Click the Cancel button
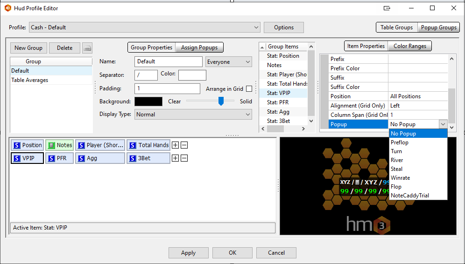Viewport: 465px width, 264px height. tap(276, 253)
